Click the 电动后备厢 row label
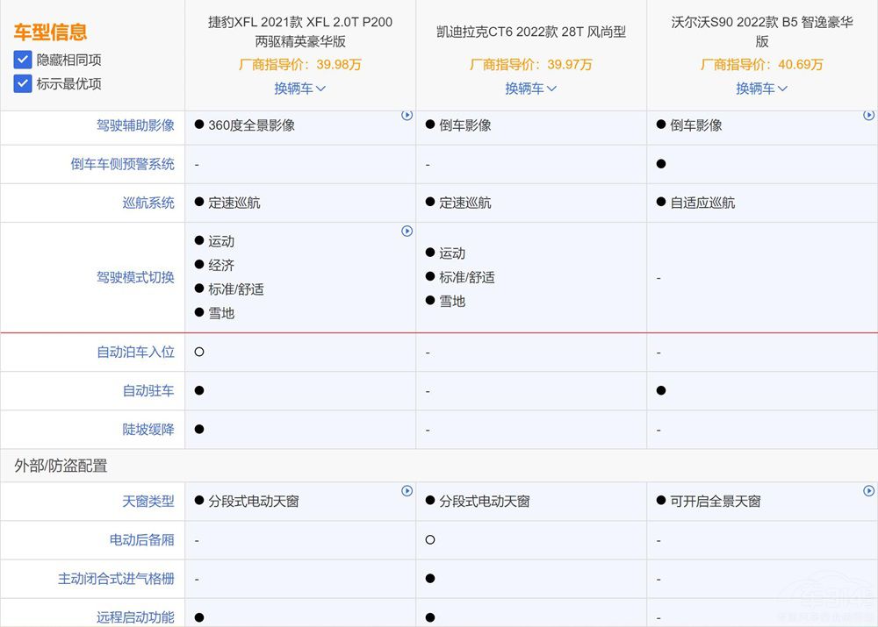The width and height of the screenshot is (878, 627). (x=141, y=540)
